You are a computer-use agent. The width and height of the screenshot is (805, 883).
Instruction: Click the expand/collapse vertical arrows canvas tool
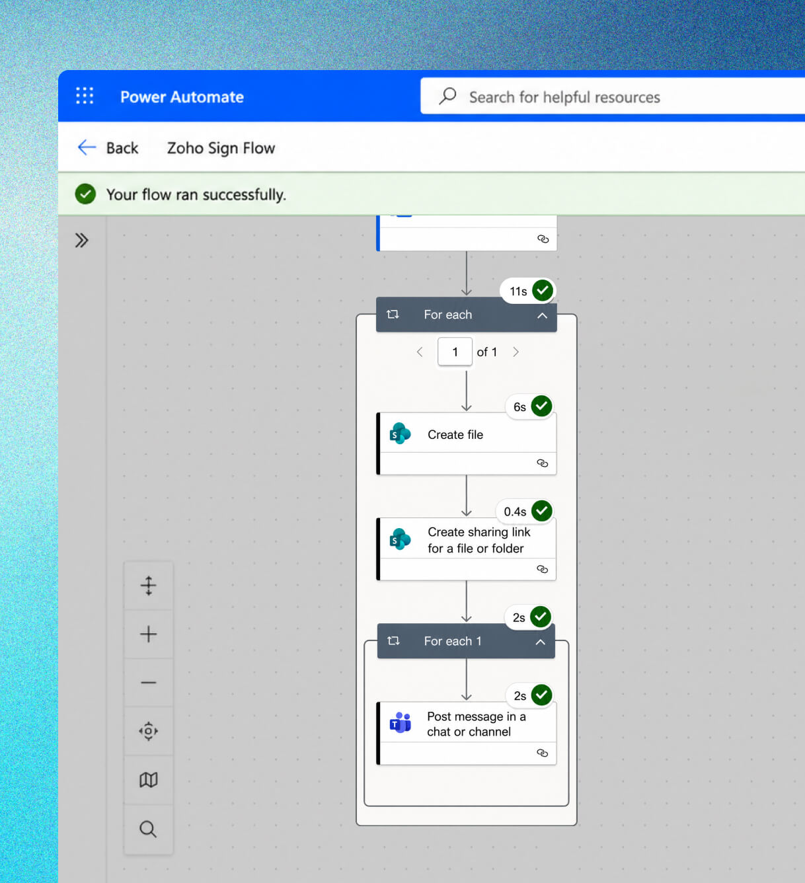[x=149, y=586]
